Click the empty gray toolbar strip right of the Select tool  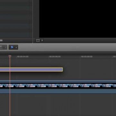coord(67,47)
